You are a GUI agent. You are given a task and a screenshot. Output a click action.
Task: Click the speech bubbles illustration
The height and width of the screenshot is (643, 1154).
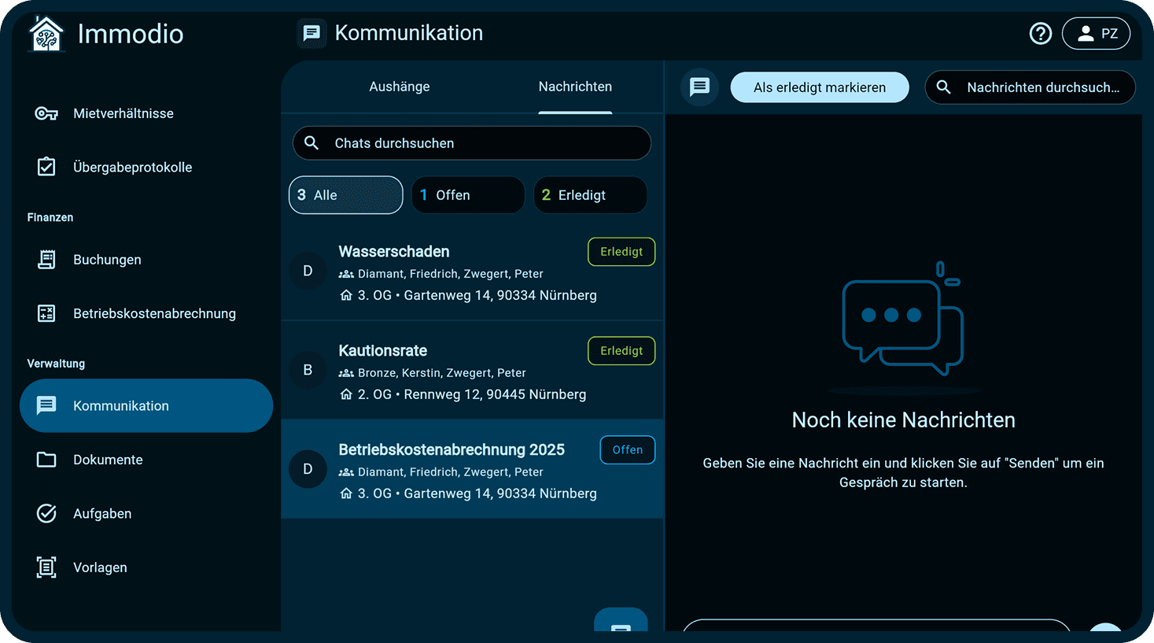tap(903, 319)
